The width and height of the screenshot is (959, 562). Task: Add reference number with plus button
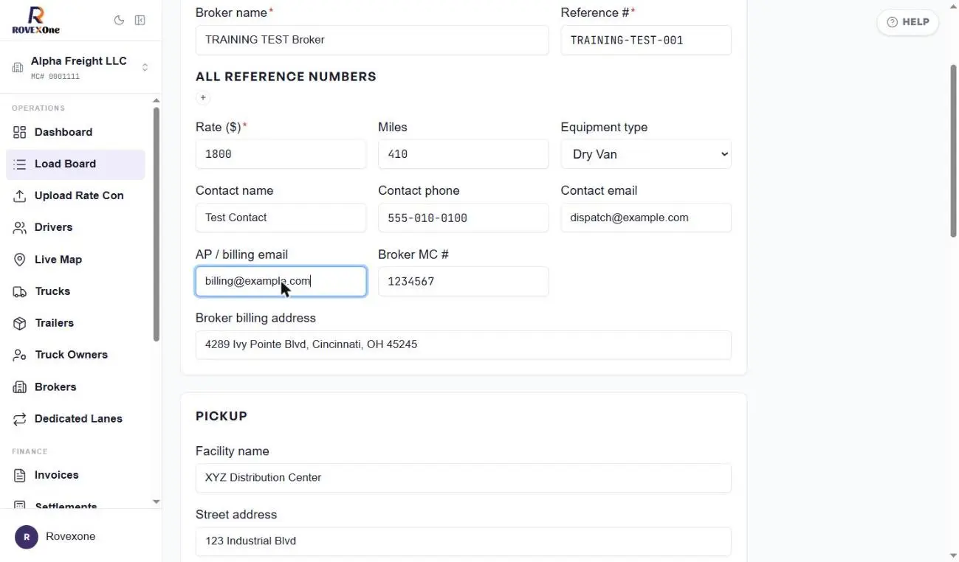point(203,97)
